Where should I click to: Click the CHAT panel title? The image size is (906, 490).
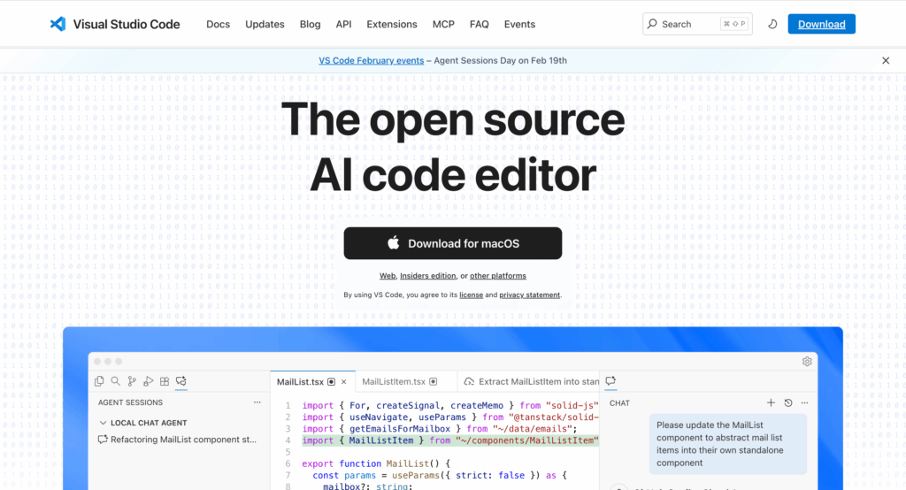click(x=619, y=403)
